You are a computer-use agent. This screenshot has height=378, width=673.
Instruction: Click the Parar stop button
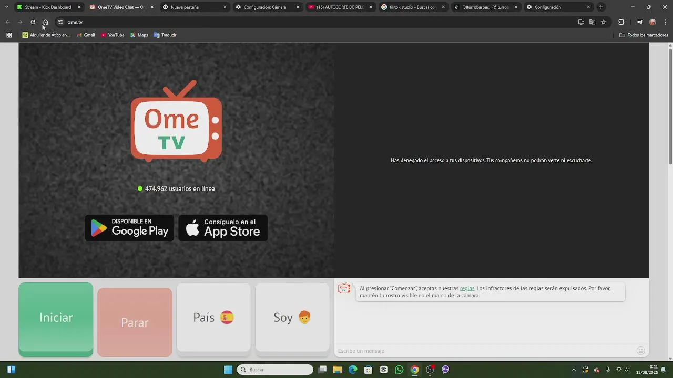tap(135, 322)
